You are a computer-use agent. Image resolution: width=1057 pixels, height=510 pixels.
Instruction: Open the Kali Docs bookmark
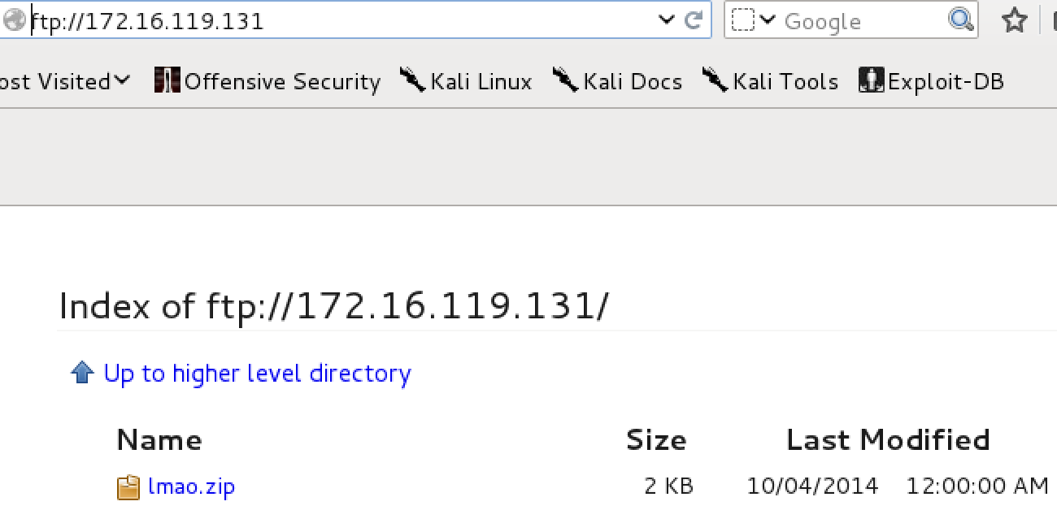(617, 81)
